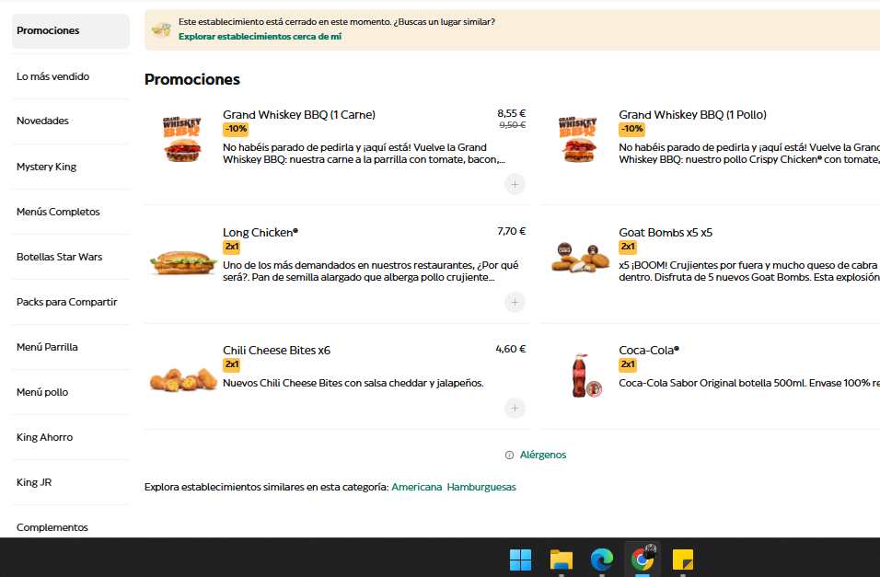Viewport: 880px width, 577px height.
Task: Click Long Chicken product title
Action: 261,233
